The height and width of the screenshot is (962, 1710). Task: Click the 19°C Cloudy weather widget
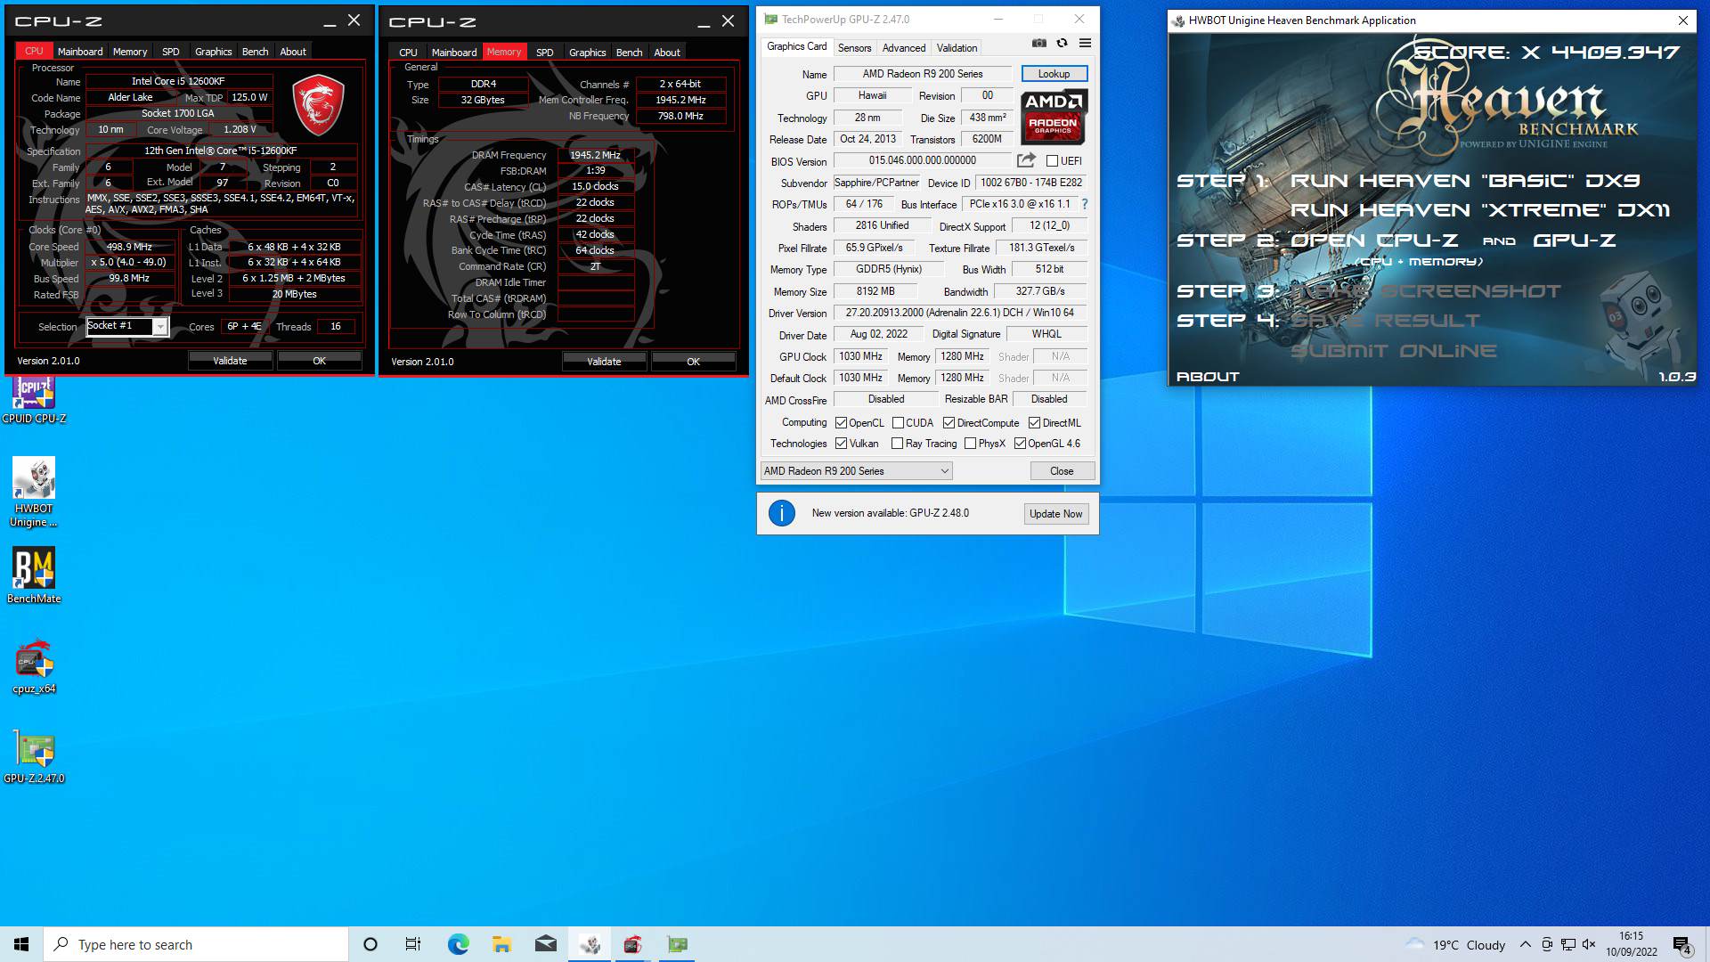click(1455, 944)
